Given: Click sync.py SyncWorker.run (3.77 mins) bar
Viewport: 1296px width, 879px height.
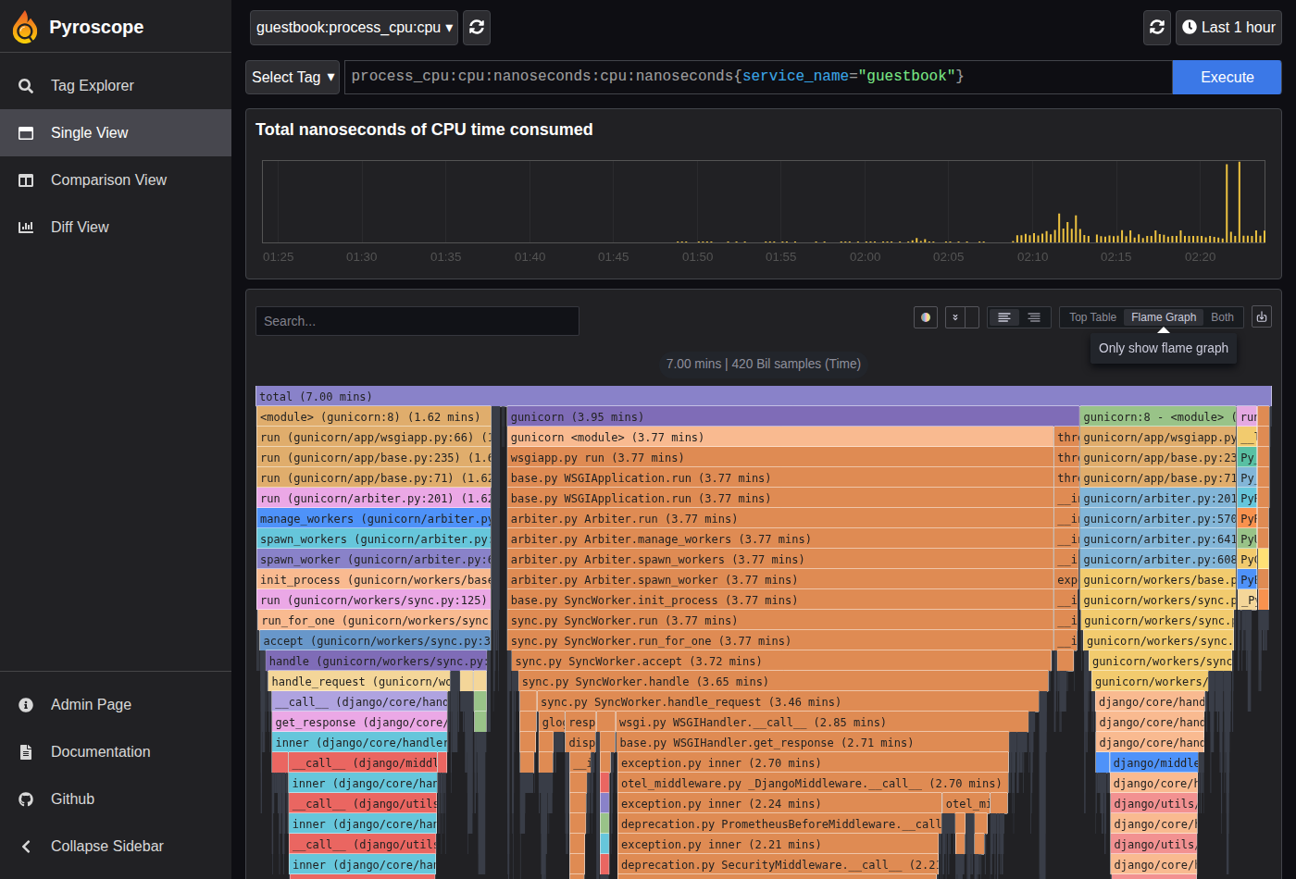Looking at the screenshot, I should click(x=780, y=621).
